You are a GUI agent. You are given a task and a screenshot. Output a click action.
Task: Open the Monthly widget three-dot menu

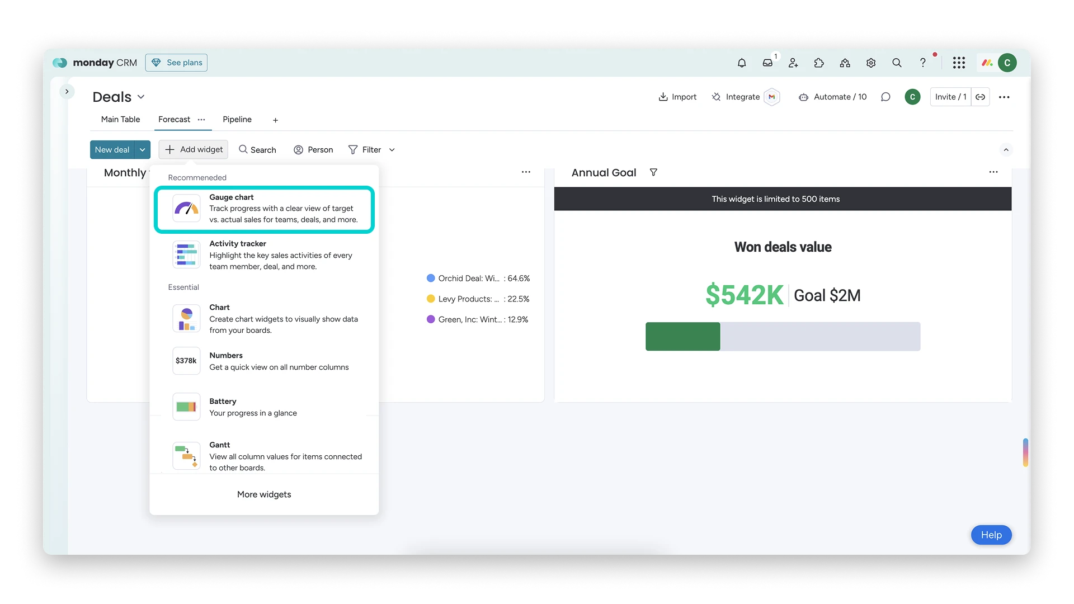[x=526, y=172]
